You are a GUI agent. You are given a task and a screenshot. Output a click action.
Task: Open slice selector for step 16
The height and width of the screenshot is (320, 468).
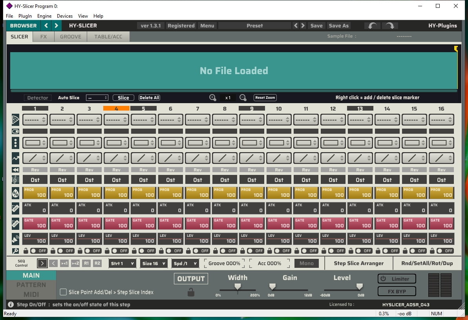click(441, 120)
